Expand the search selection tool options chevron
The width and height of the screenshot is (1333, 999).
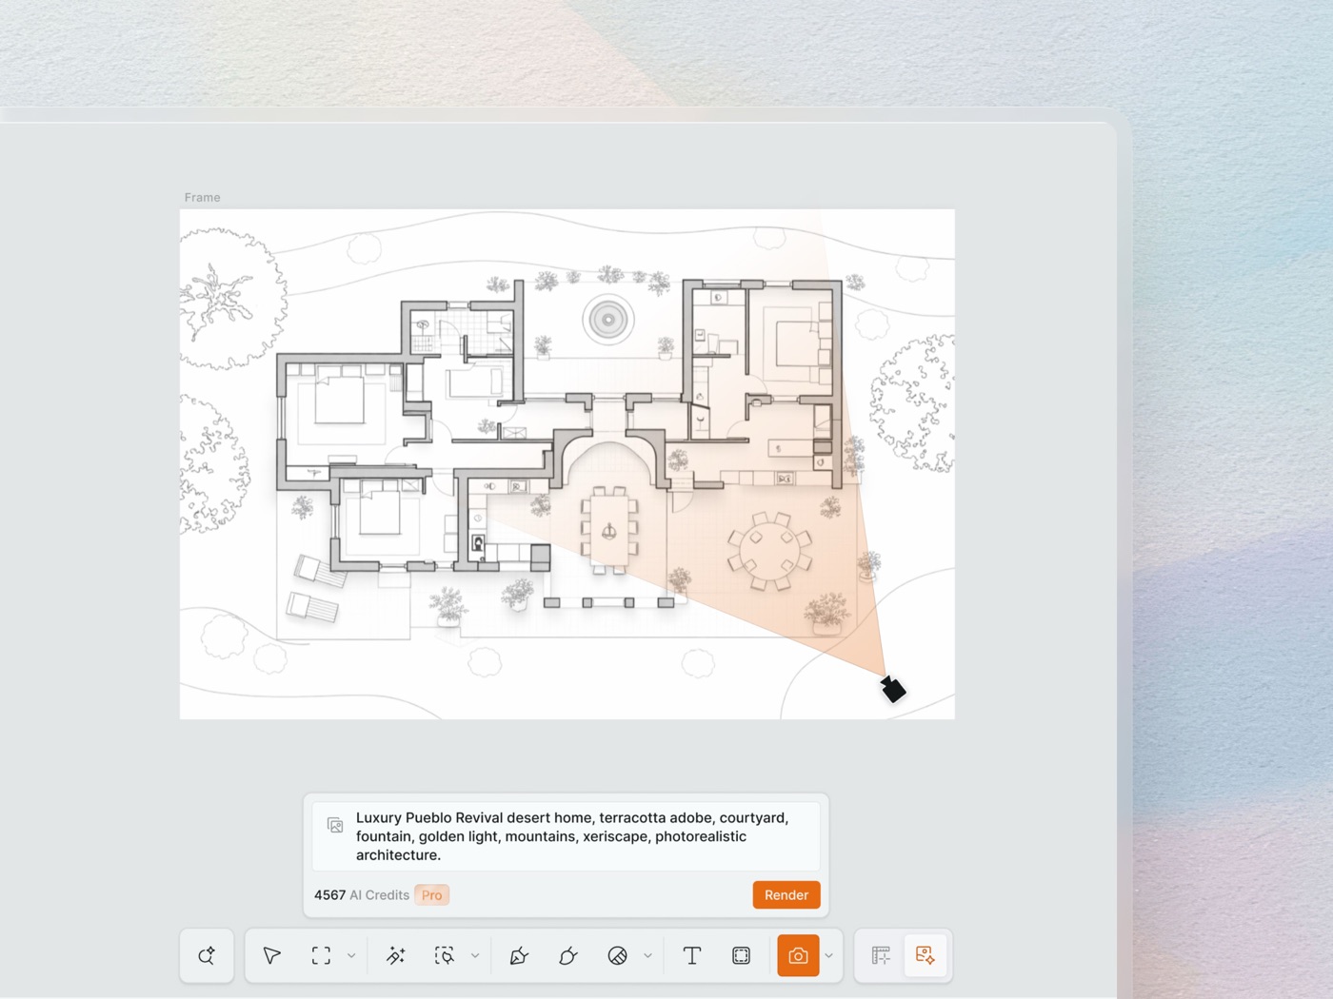tap(475, 955)
